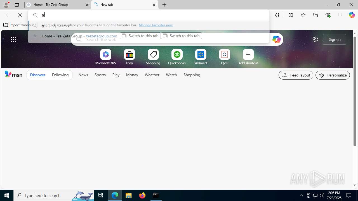Open News category

point(83,75)
